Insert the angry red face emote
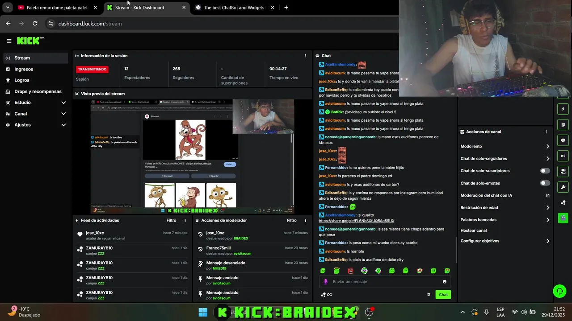The width and height of the screenshot is (572, 321). coord(350,271)
